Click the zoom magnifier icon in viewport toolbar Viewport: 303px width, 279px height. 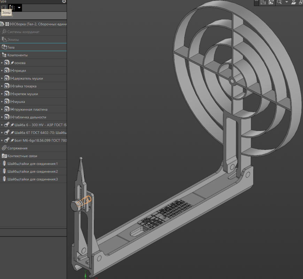click(279, 2)
